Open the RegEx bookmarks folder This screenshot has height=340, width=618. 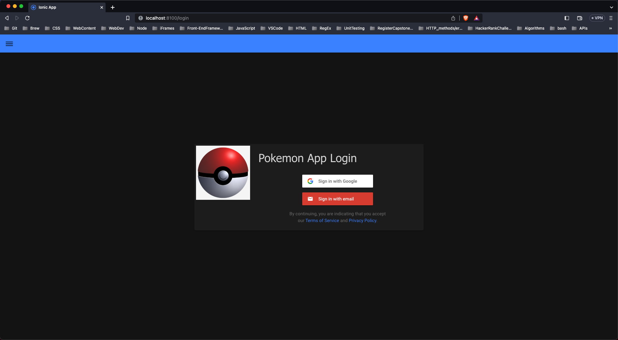click(322, 28)
